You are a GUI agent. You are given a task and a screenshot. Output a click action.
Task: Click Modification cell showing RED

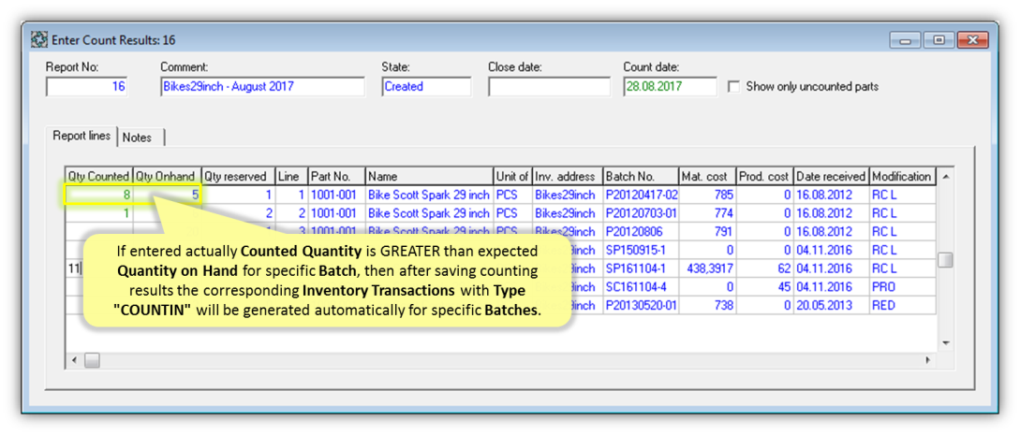tap(902, 305)
